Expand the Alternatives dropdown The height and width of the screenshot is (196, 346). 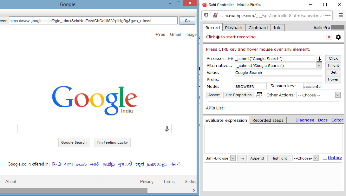[319, 66]
